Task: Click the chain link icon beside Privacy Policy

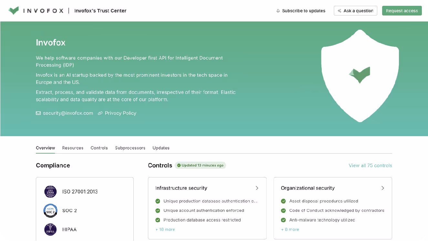Action: [100, 113]
